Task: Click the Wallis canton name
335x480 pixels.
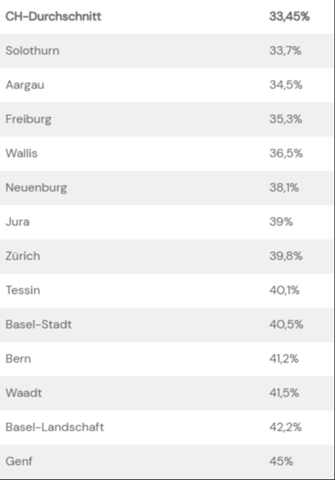Action: coord(22,153)
